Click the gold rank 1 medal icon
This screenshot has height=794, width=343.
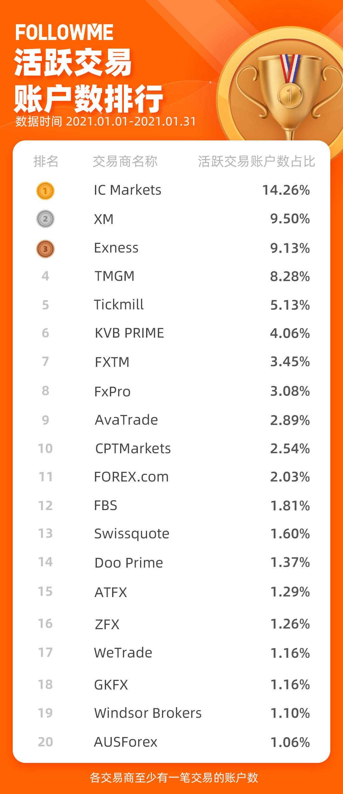(45, 191)
